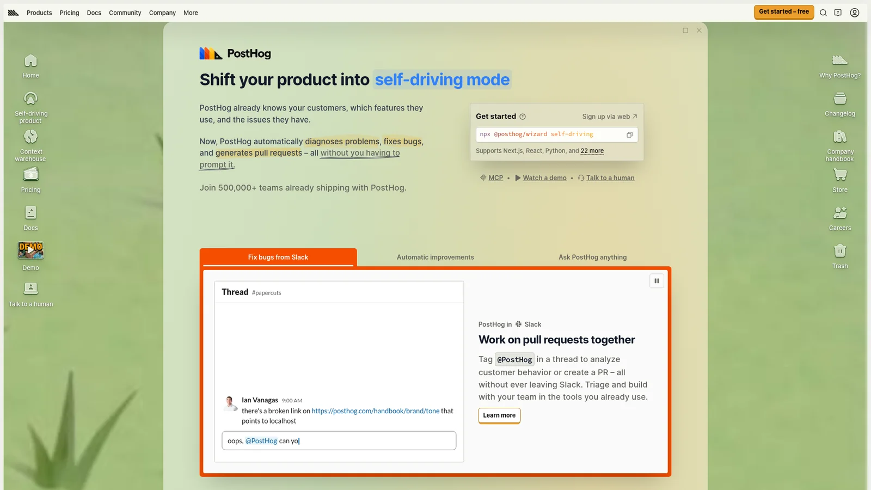
Task: Open the Context warehouse desktop icon
Action: point(30,145)
